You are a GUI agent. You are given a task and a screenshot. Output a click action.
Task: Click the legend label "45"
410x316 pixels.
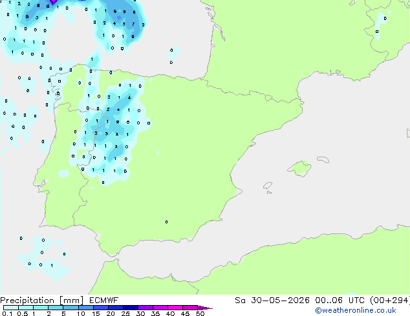click(185, 313)
